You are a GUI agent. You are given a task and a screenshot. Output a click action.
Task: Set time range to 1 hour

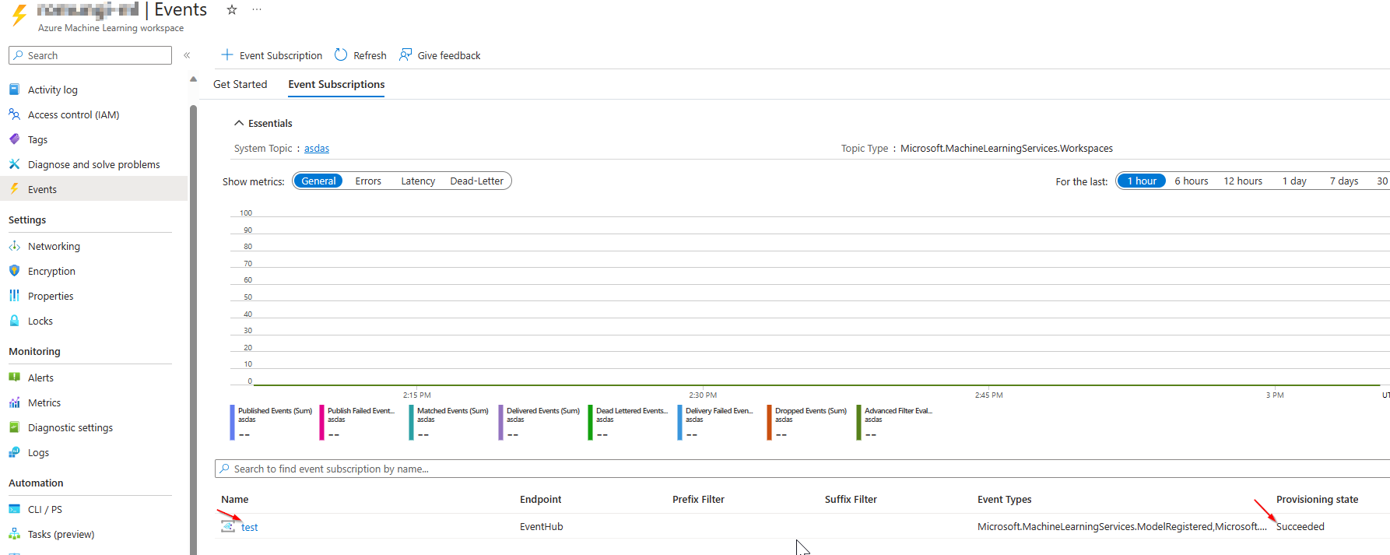pyautogui.click(x=1142, y=181)
